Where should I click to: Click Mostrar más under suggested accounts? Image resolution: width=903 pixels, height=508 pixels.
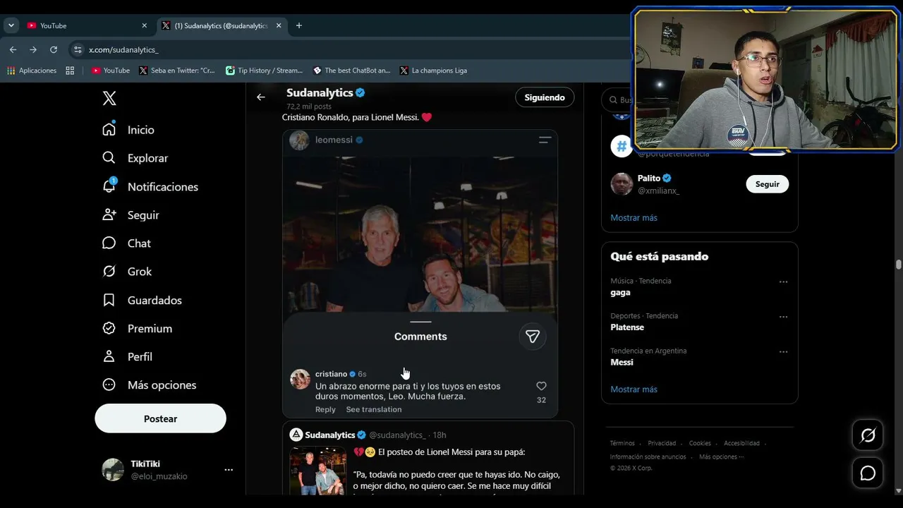coord(634,217)
